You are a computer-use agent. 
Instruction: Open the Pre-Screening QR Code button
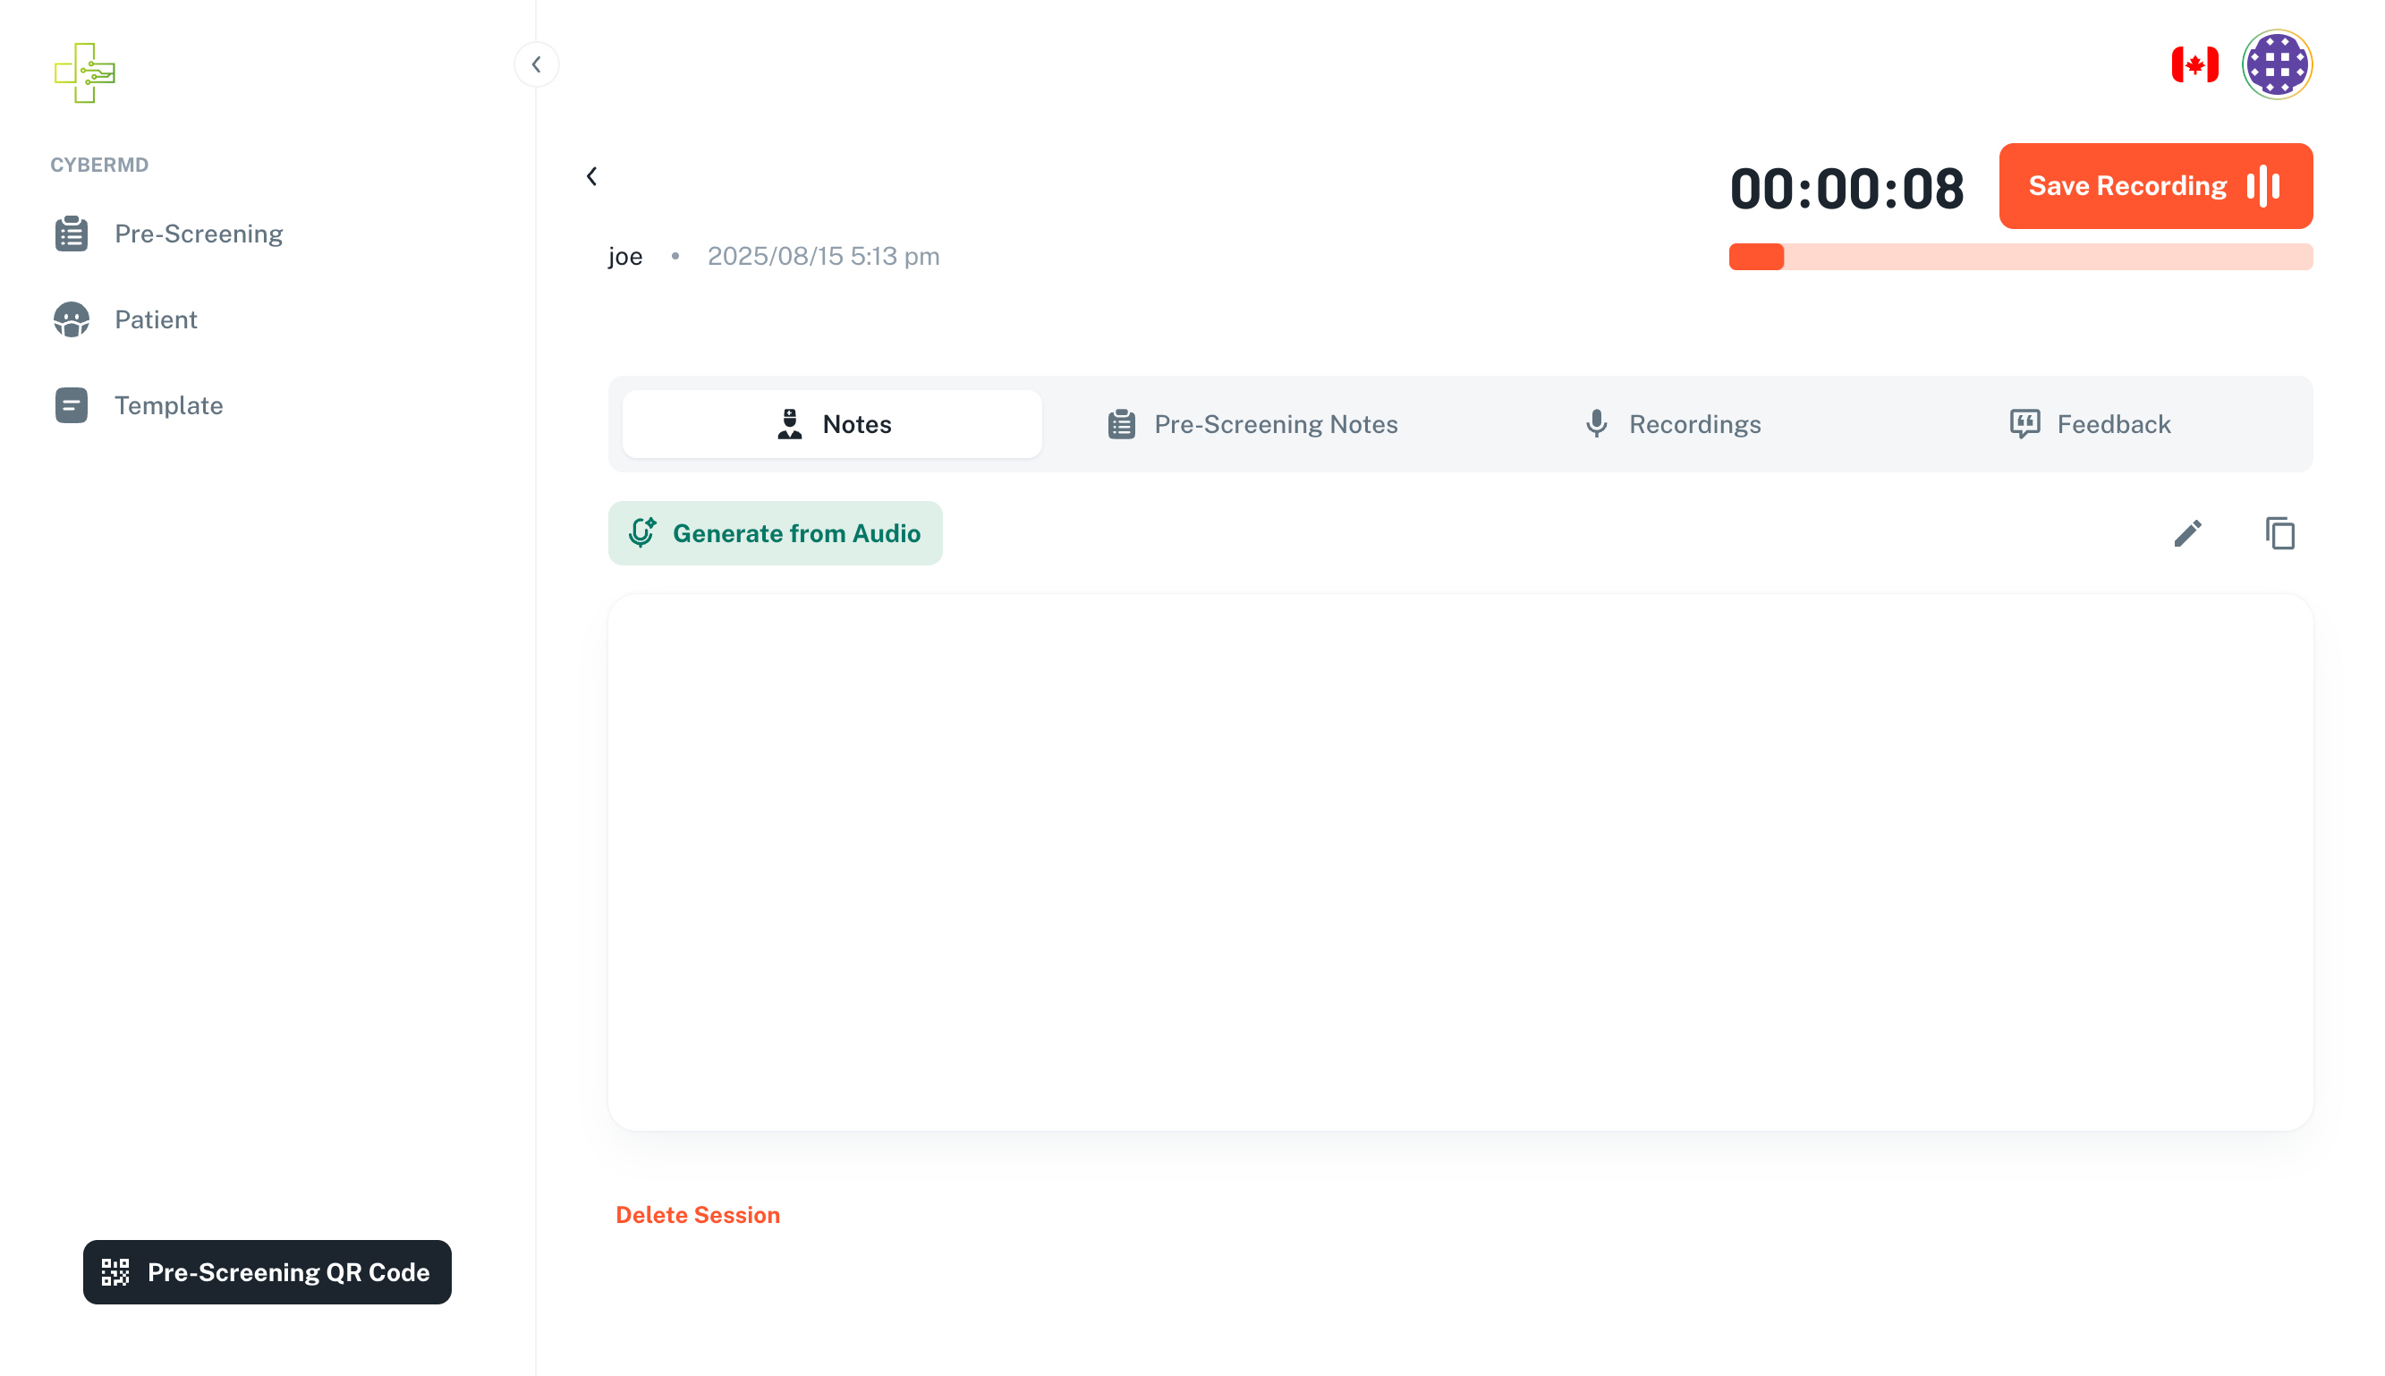[267, 1272]
